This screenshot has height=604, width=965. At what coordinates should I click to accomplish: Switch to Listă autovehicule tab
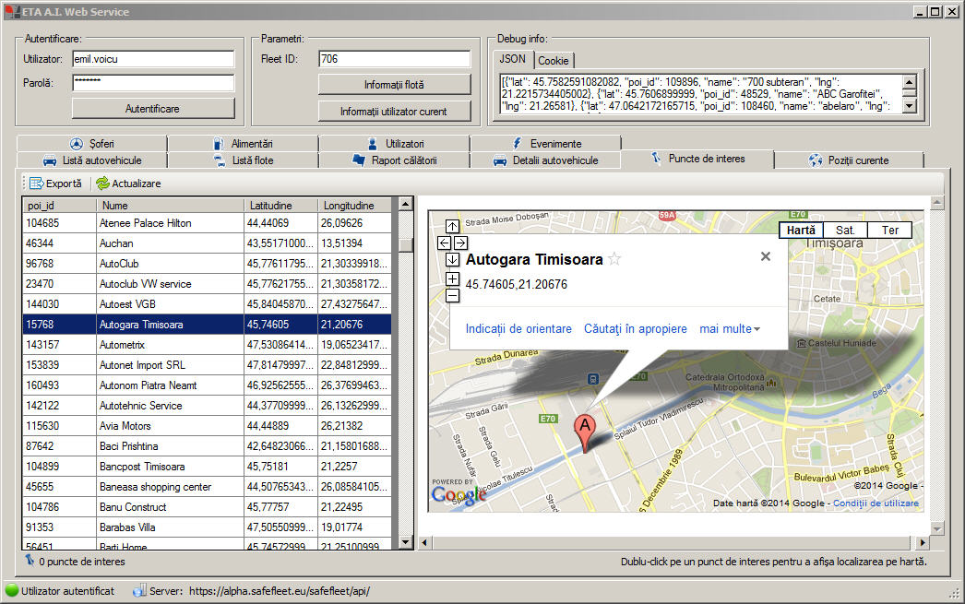pos(91,160)
